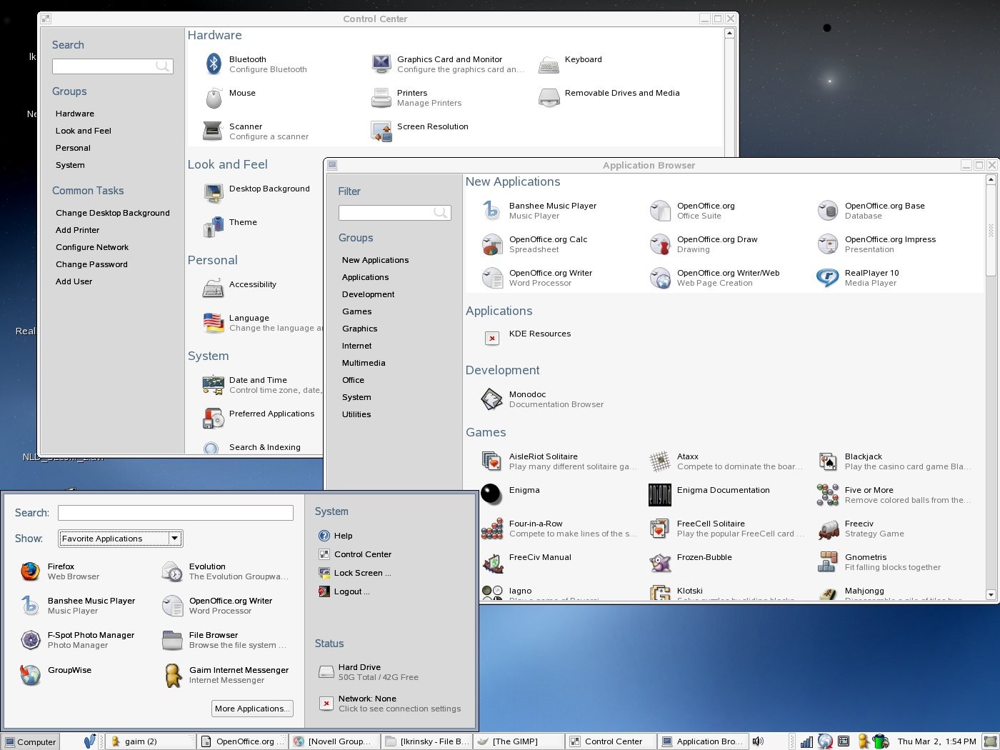1000x750 pixels.
Task: Click More Applications button
Action: tap(252, 709)
